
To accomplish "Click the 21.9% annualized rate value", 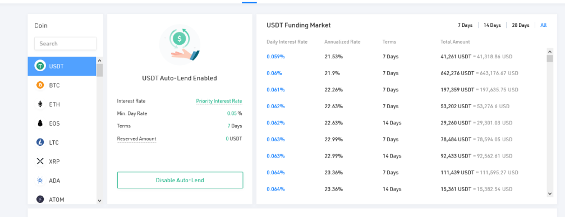I will tap(332, 73).
